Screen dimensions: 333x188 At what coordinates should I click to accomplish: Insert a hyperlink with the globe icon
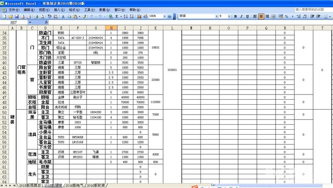pos(111,16)
